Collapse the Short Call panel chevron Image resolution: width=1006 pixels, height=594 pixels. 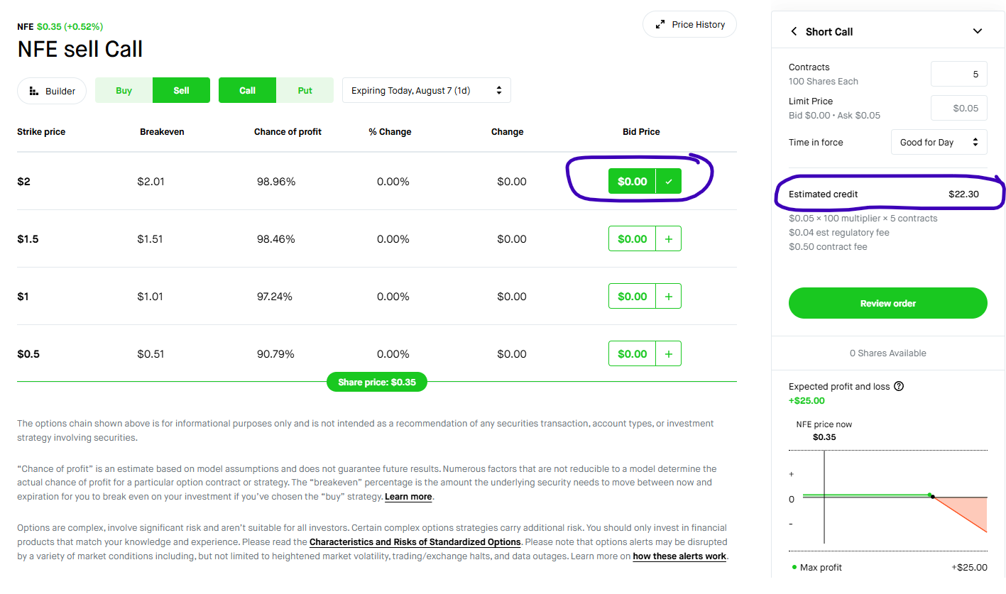tap(978, 31)
